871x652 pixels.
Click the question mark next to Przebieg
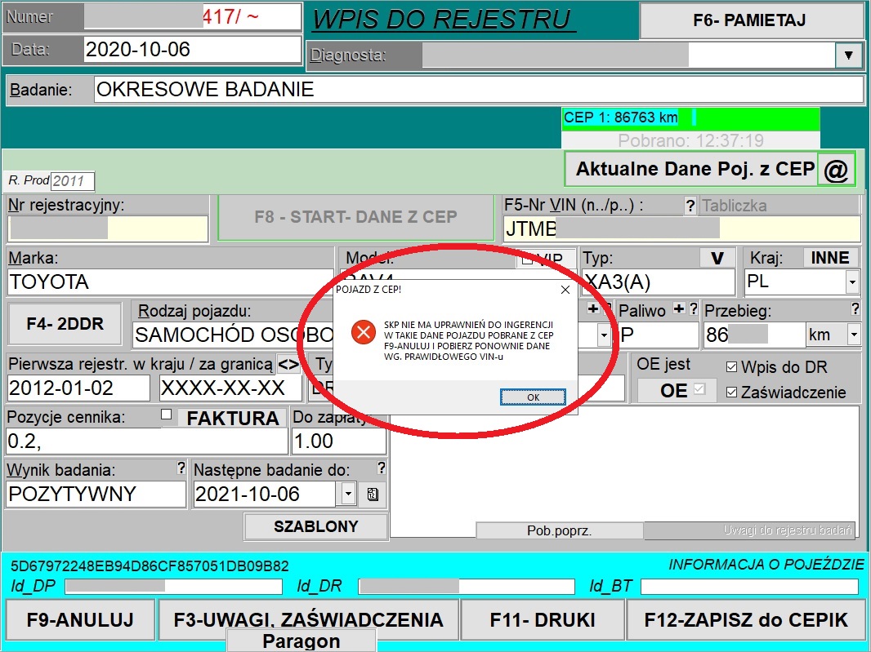click(855, 309)
